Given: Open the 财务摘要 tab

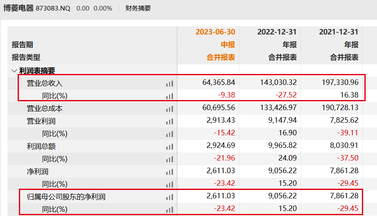Looking at the screenshot, I should coord(138,8).
